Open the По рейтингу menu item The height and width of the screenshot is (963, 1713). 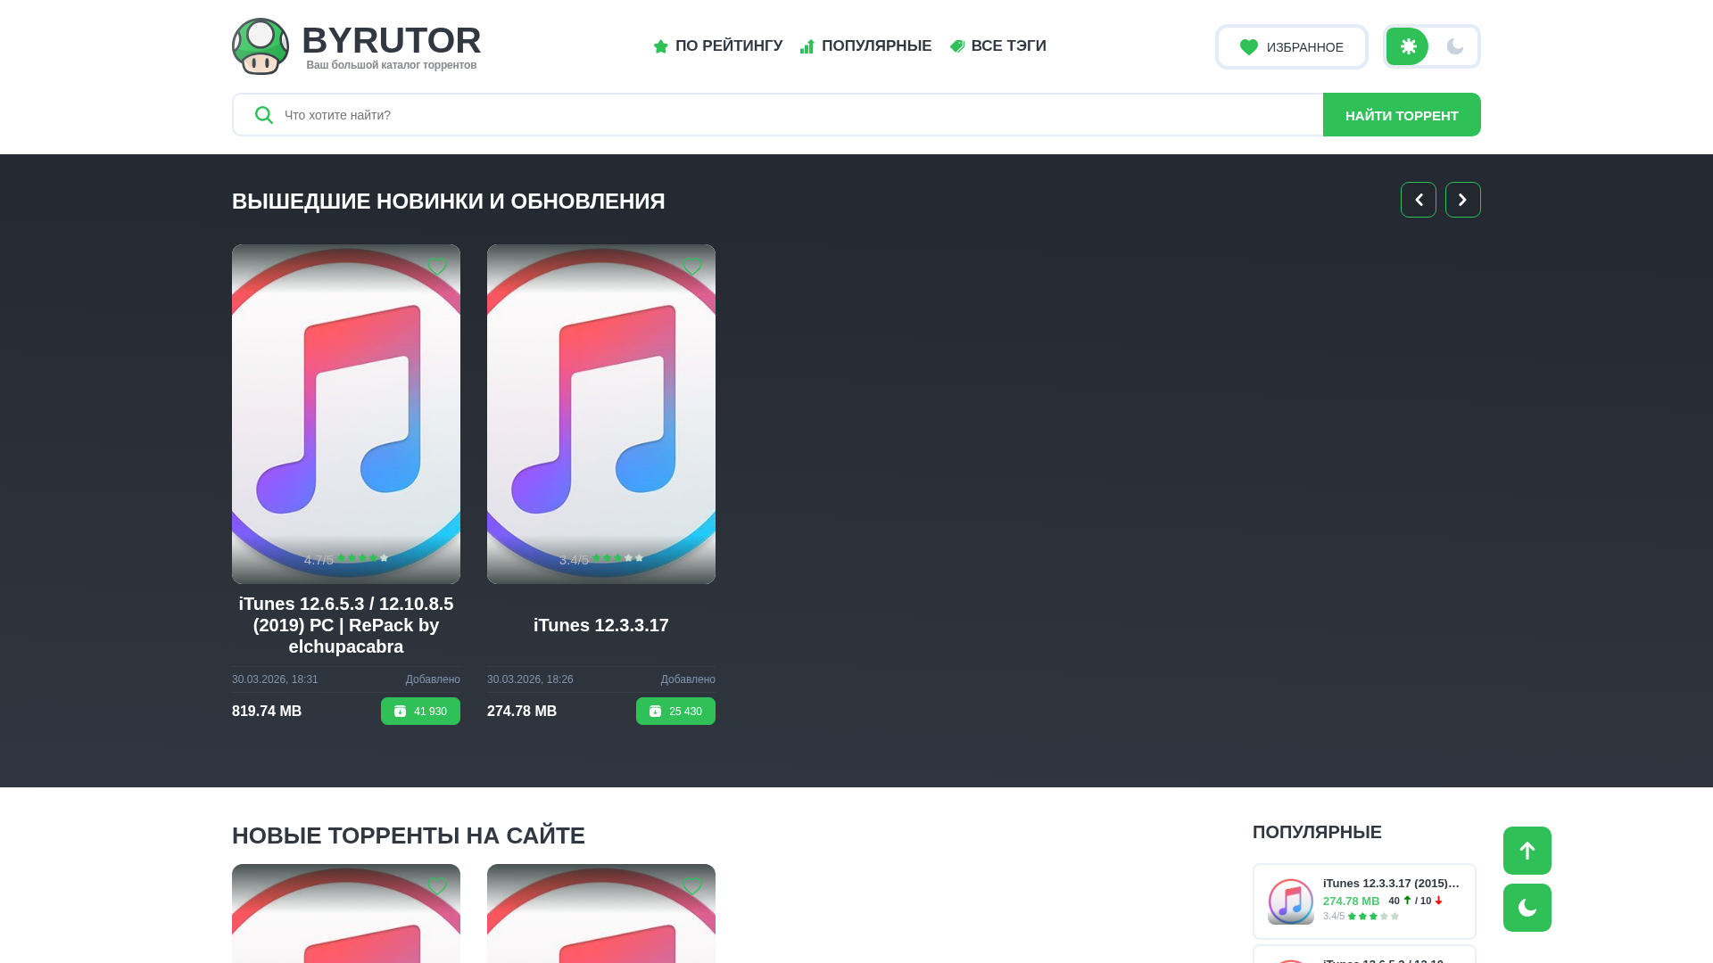pyautogui.click(x=718, y=46)
